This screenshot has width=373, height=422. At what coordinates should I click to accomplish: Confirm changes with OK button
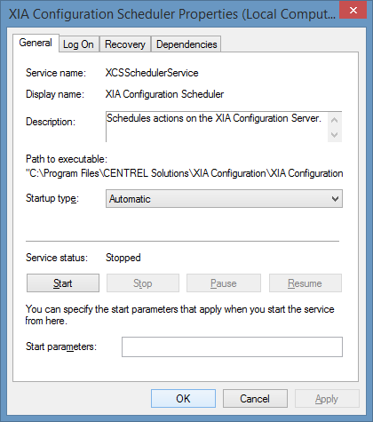tap(183, 399)
